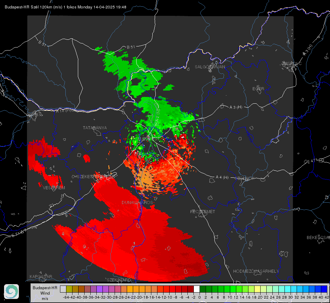Viewport: 330px width, 303px height.
Task: Click the SZÉKESFEHÉRVÁR city label
Action: (x=96, y=176)
